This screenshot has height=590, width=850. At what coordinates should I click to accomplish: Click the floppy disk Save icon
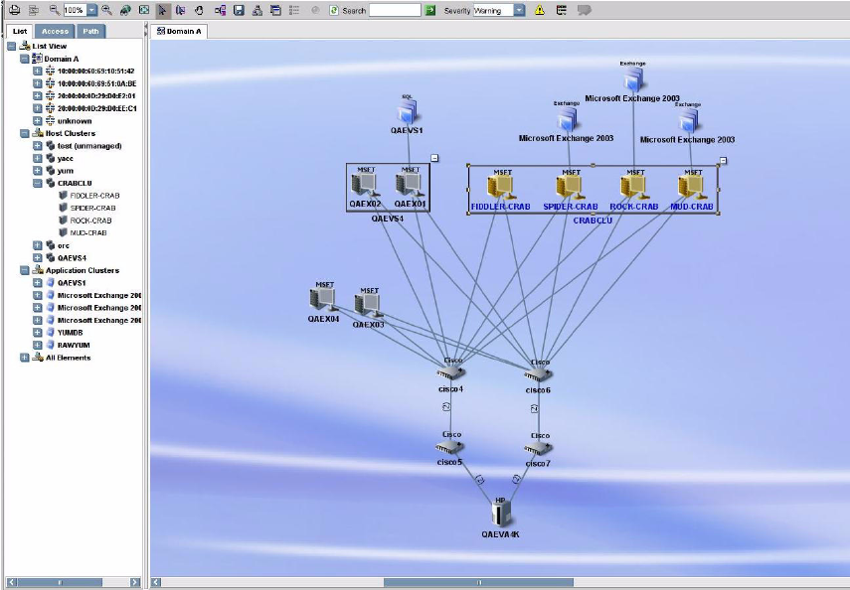[239, 10]
